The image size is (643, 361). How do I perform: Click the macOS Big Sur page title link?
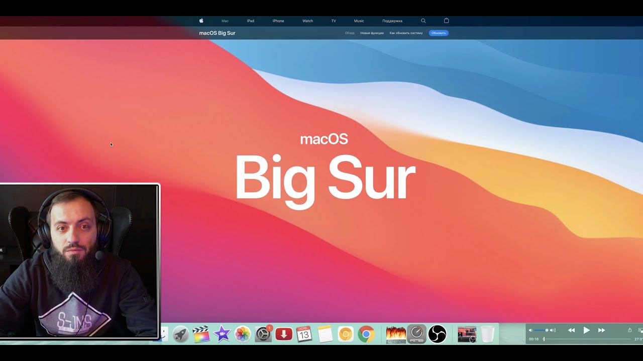click(x=217, y=33)
